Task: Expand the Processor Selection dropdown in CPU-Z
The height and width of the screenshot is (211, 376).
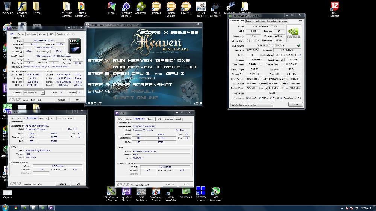Action: tap(43, 93)
